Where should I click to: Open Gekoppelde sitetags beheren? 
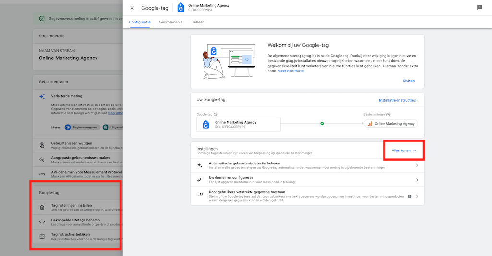pyautogui.click(x=78, y=222)
